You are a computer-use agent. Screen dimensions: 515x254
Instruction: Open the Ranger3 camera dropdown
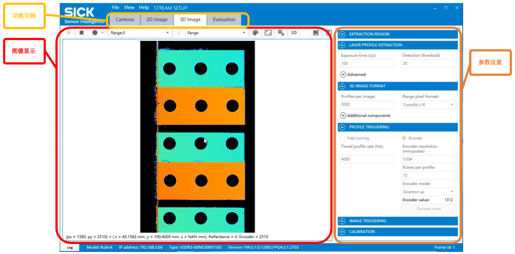pyautogui.click(x=140, y=33)
